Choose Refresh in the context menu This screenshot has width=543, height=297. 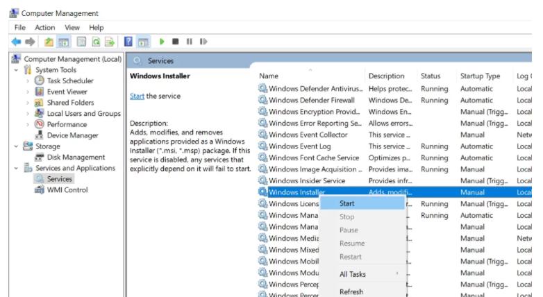pos(362,291)
